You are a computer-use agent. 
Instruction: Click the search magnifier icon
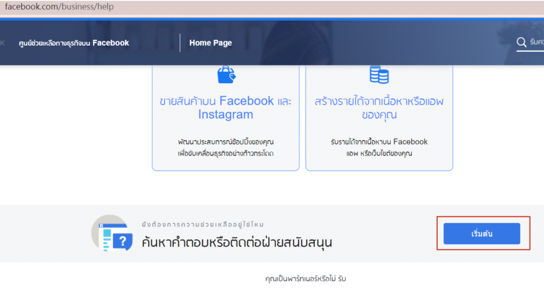pyautogui.click(x=521, y=42)
